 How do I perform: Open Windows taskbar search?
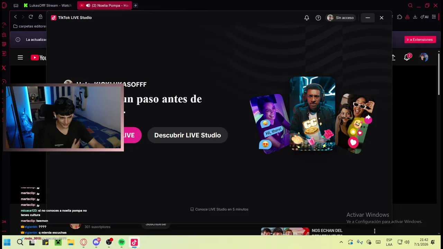click(x=20, y=242)
